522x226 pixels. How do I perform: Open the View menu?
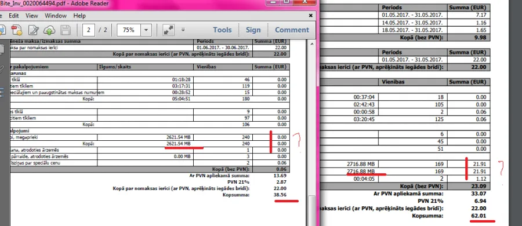[x=32, y=16]
